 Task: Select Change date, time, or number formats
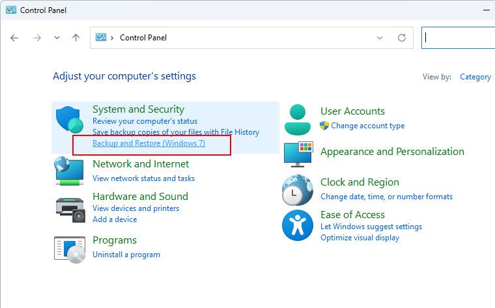[387, 197]
